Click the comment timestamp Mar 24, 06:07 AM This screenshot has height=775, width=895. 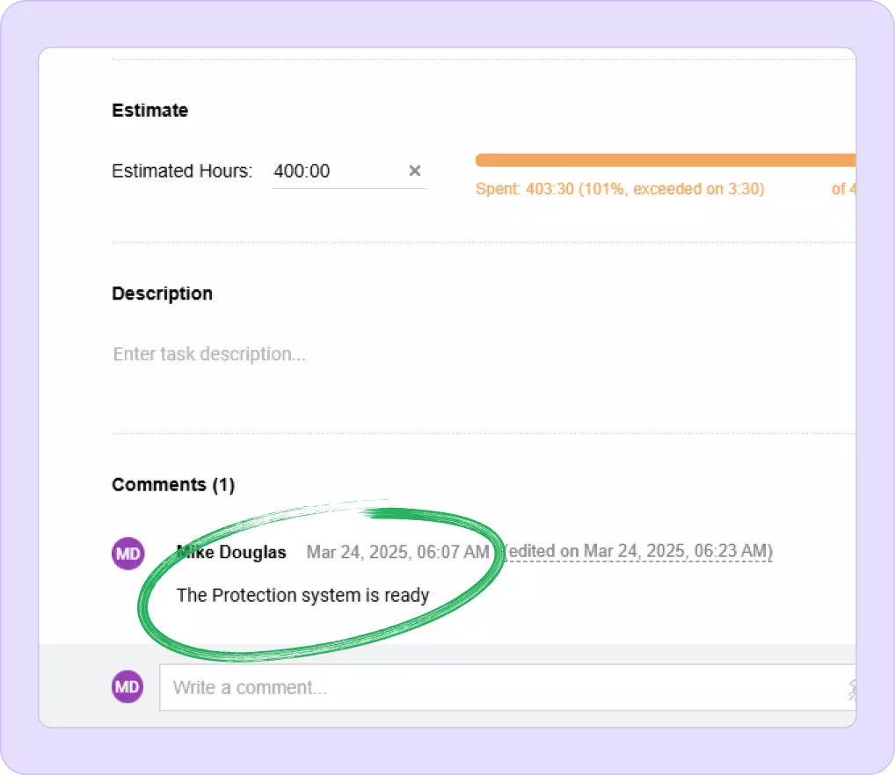(x=397, y=553)
